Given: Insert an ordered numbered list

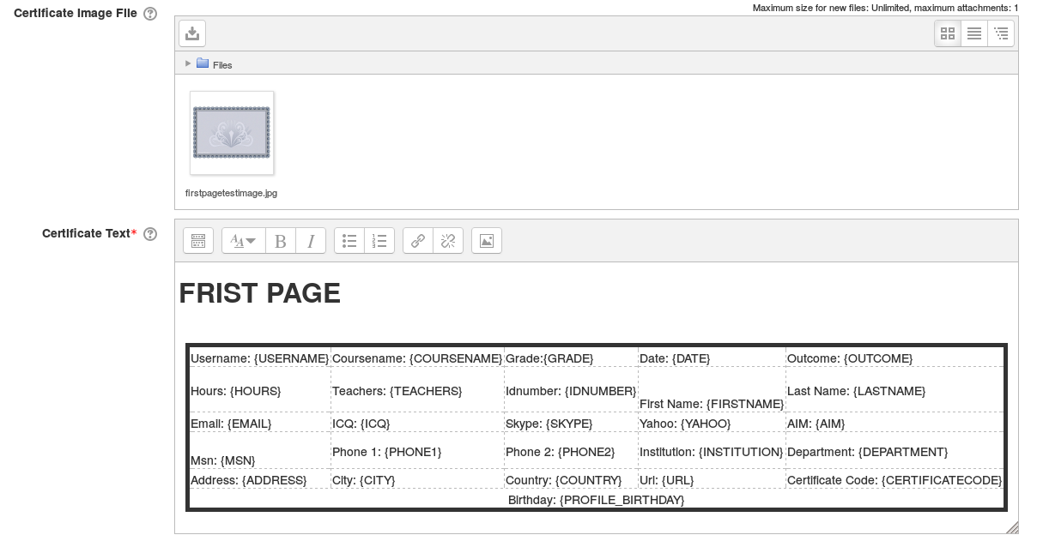Looking at the screenshot, I should pos(379,240).
